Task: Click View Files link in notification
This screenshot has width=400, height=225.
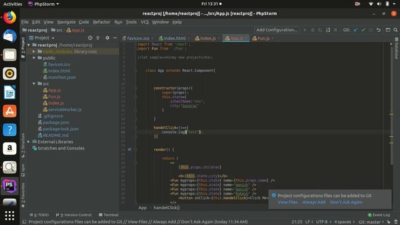Action: coord(287,202)
